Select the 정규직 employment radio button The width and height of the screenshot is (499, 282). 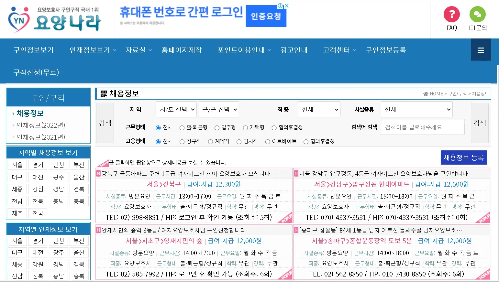pyautogui.click(x=182, y=141)
